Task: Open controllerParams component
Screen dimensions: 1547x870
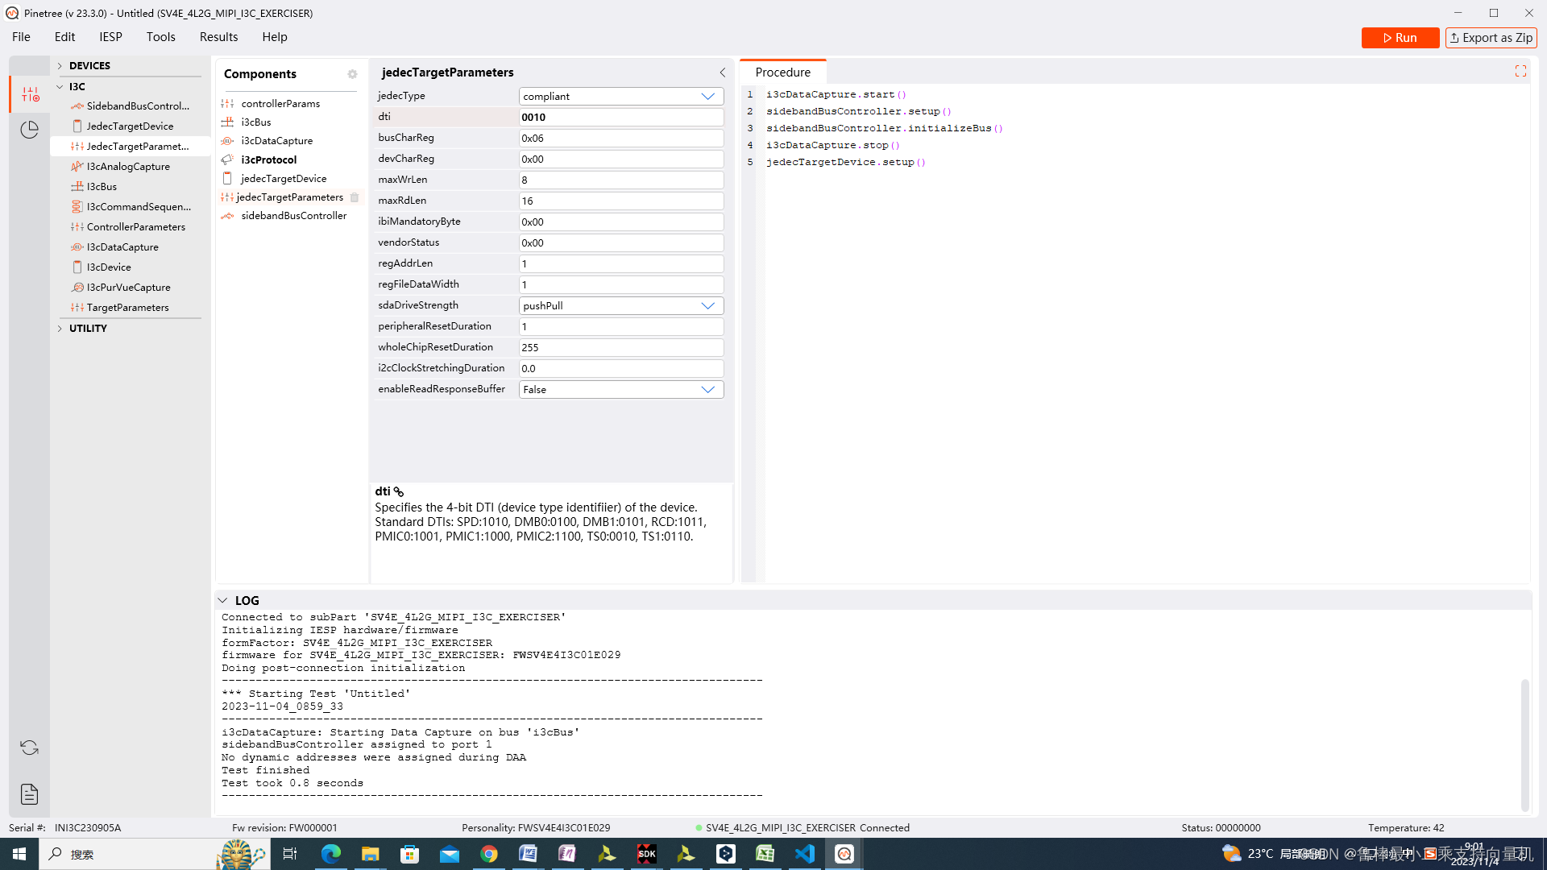Action: click(280, 103)
